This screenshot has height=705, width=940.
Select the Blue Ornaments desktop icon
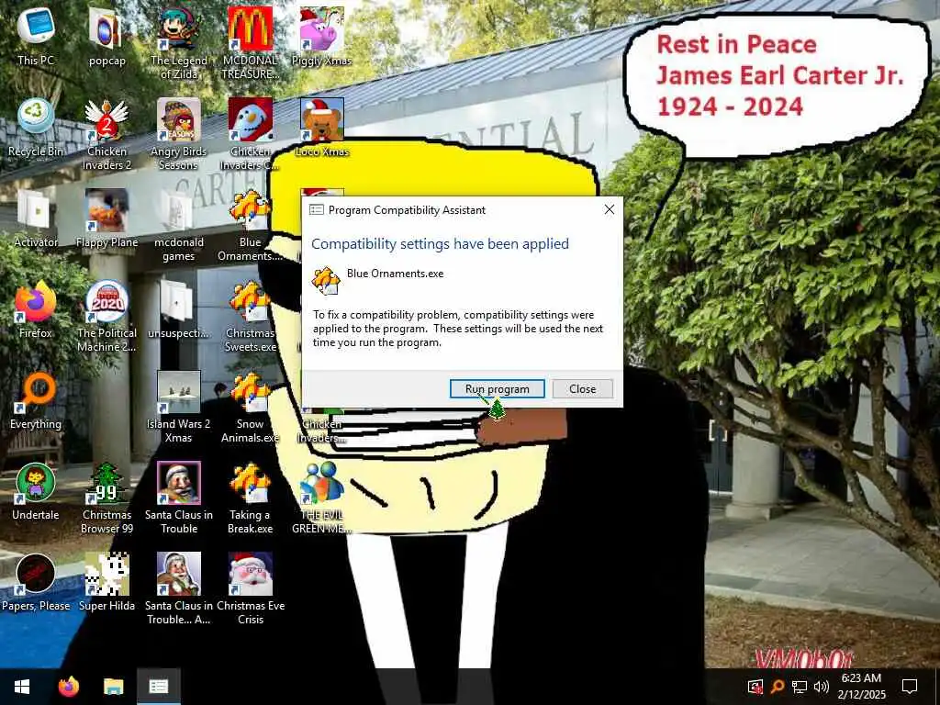pyautogui.click(x=250, y=226)
